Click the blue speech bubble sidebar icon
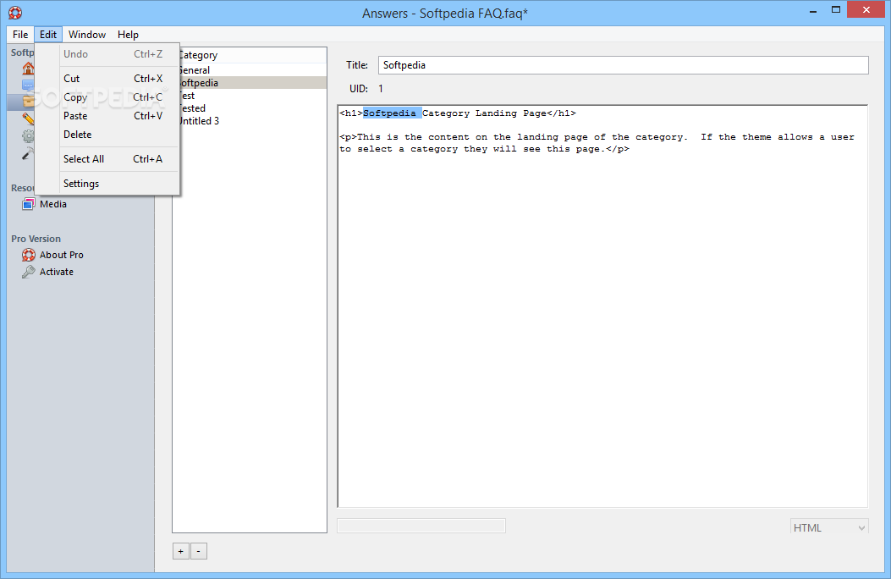 (x=29, y=85)
